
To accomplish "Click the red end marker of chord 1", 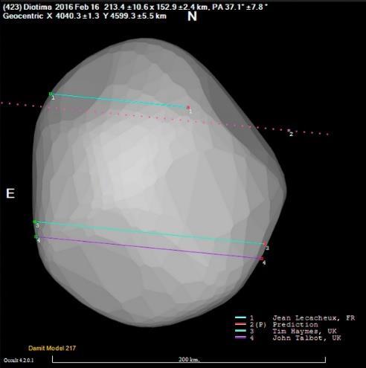I will pos(188,107).
